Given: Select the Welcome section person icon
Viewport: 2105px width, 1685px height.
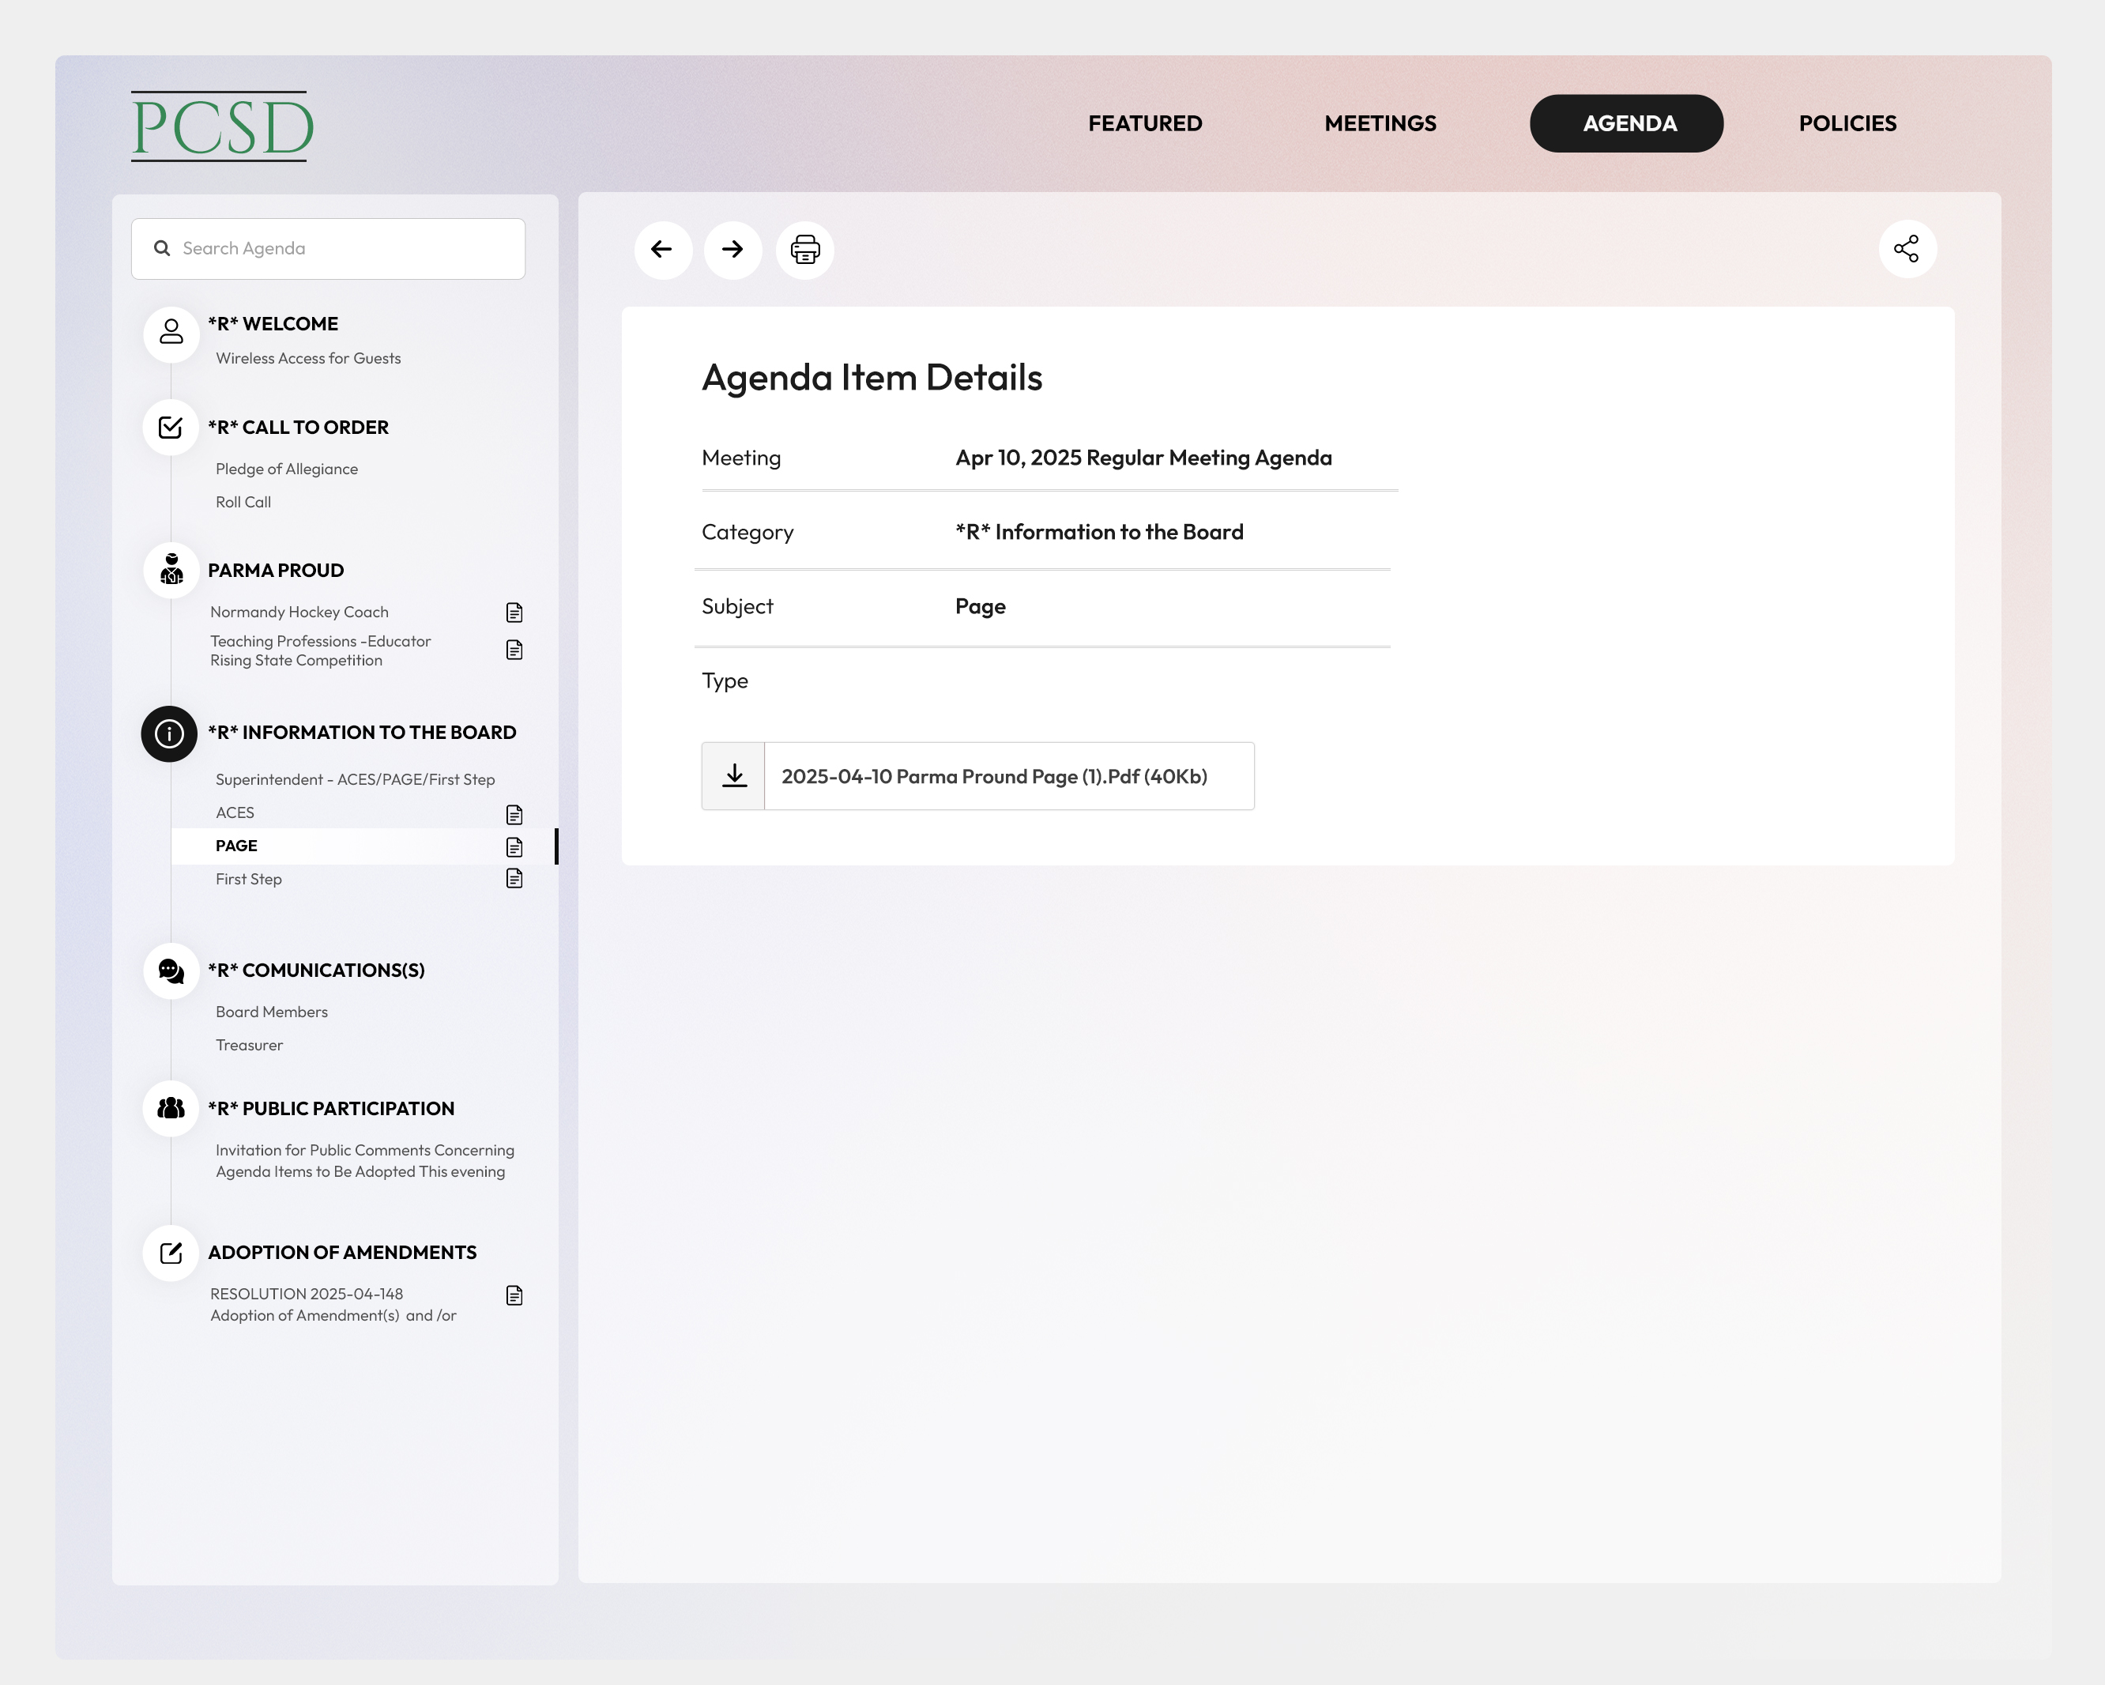Looking at the screenshot, I should (x=171, y=332).
